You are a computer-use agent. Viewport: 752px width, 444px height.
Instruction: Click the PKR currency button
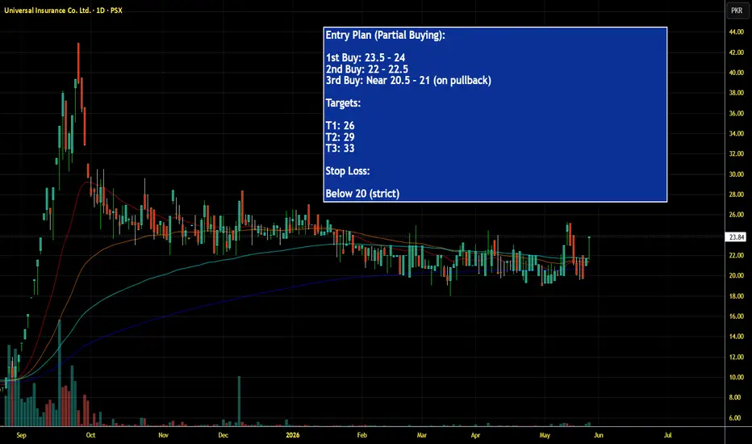(x=737, y=10)
